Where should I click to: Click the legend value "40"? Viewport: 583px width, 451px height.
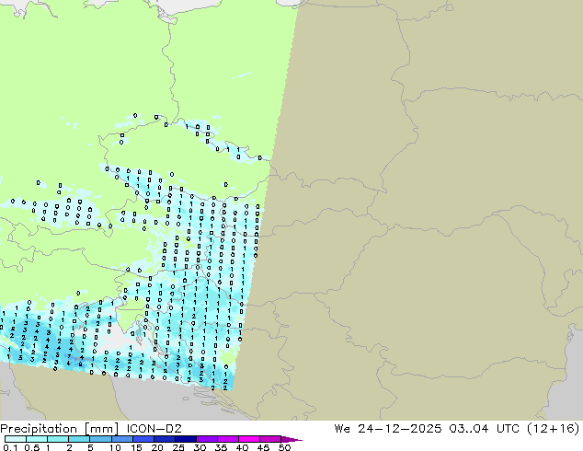242,447
